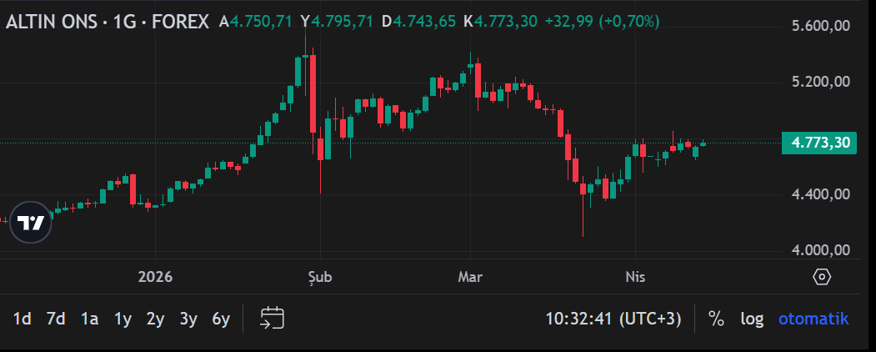Toggle percentage scale with % button
This screenshot has width=876, height=352.
pyautogui.click(x=716, y=319)
